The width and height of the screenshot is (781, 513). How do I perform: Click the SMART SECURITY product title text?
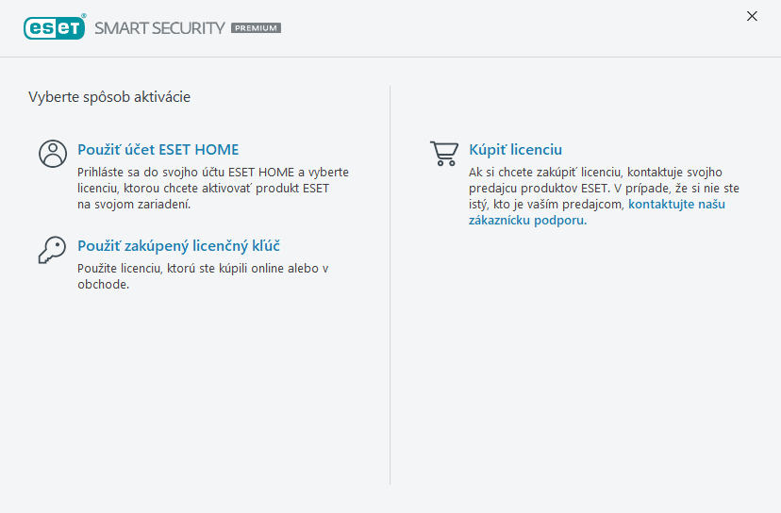159,28
